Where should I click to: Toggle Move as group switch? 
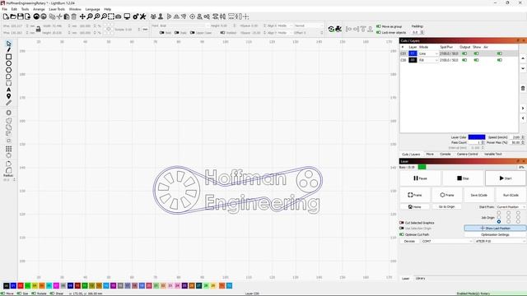pos(379,26)
